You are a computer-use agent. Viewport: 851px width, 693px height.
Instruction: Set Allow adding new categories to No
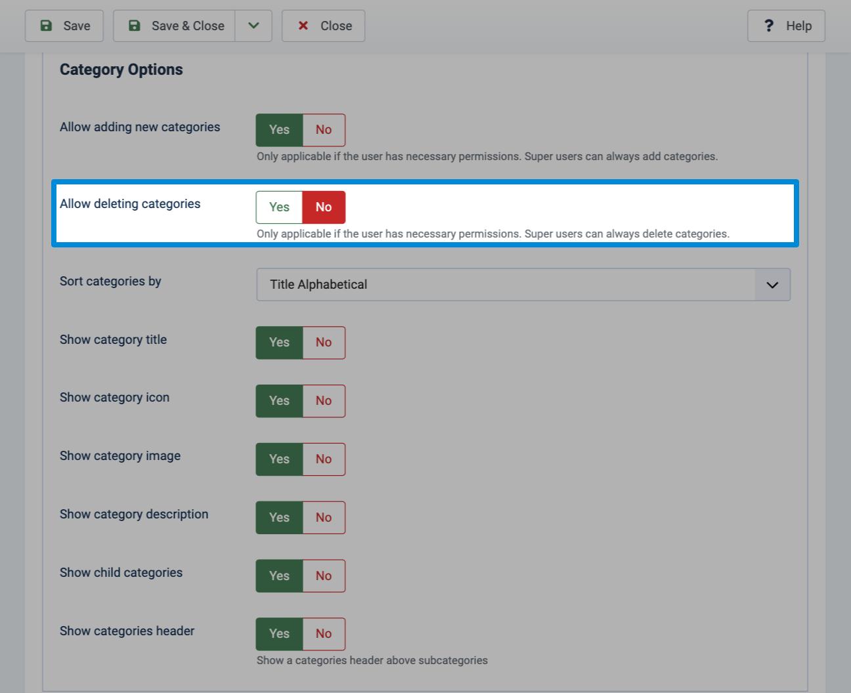click(324, 130)
